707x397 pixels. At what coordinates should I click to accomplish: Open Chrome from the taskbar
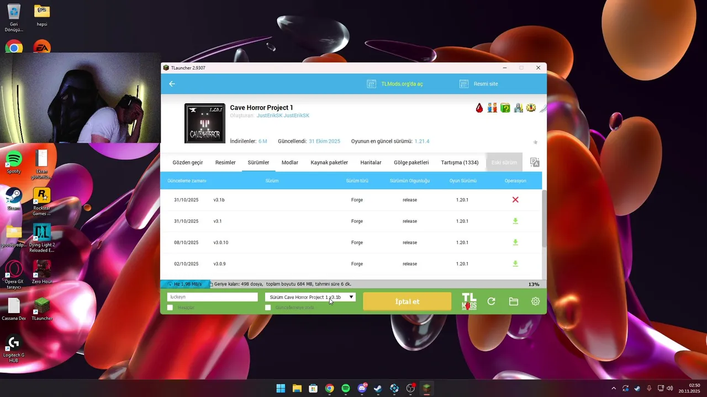[329, 388]
